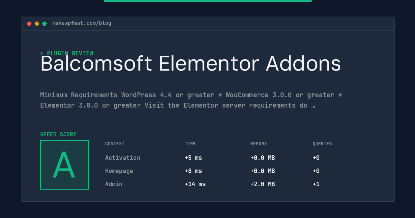415x218 pixels.
Task: Click the +14 ms Admin TTFB value
Action: pyautogui.click(x=195, y=184)
